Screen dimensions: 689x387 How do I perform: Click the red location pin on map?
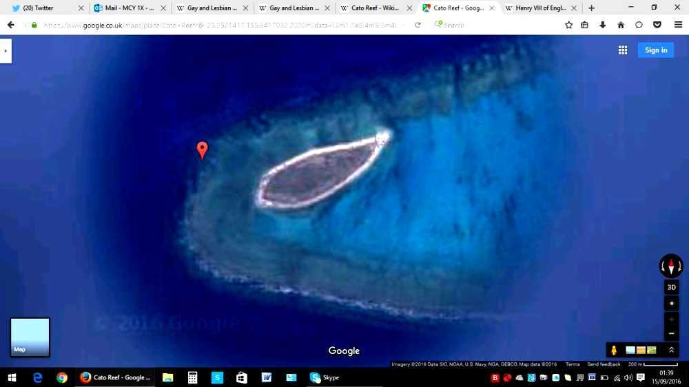pos(202,150)
